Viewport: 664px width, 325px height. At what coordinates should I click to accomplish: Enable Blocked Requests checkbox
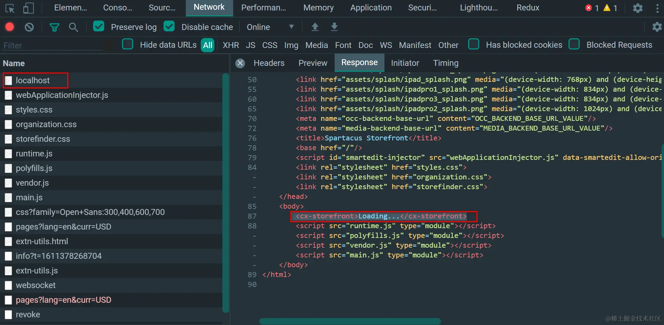[574, 44]
